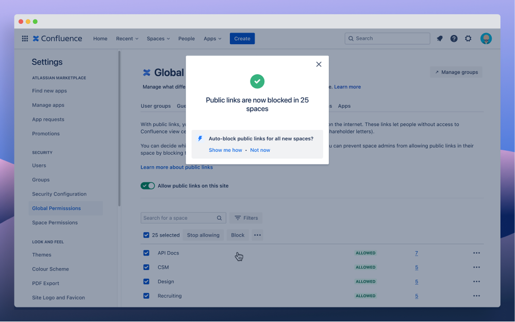Open the help question mark icon
This screenshot has height=322, width=515.
[454, 39]
